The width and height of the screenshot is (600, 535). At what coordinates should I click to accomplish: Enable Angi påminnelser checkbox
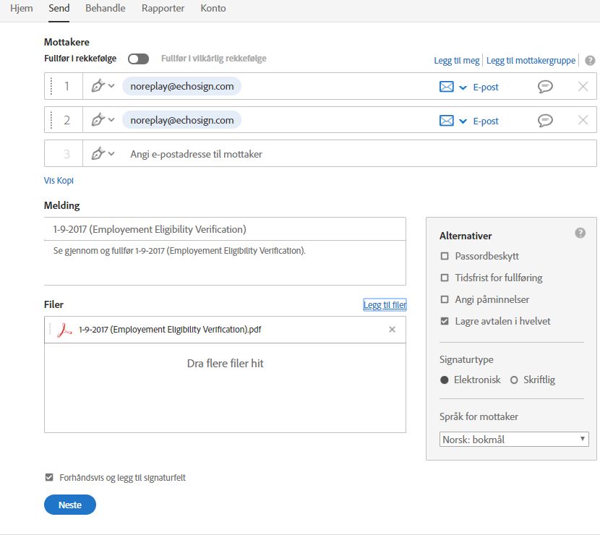445,299
